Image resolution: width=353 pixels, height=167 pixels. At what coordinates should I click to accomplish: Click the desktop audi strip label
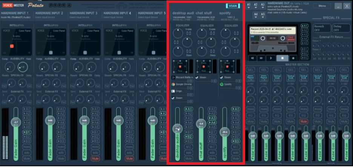point(183,13)
